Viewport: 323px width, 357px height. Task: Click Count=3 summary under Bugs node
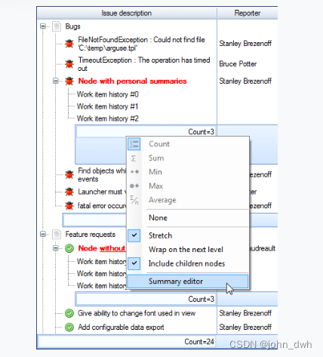(146, 132)
